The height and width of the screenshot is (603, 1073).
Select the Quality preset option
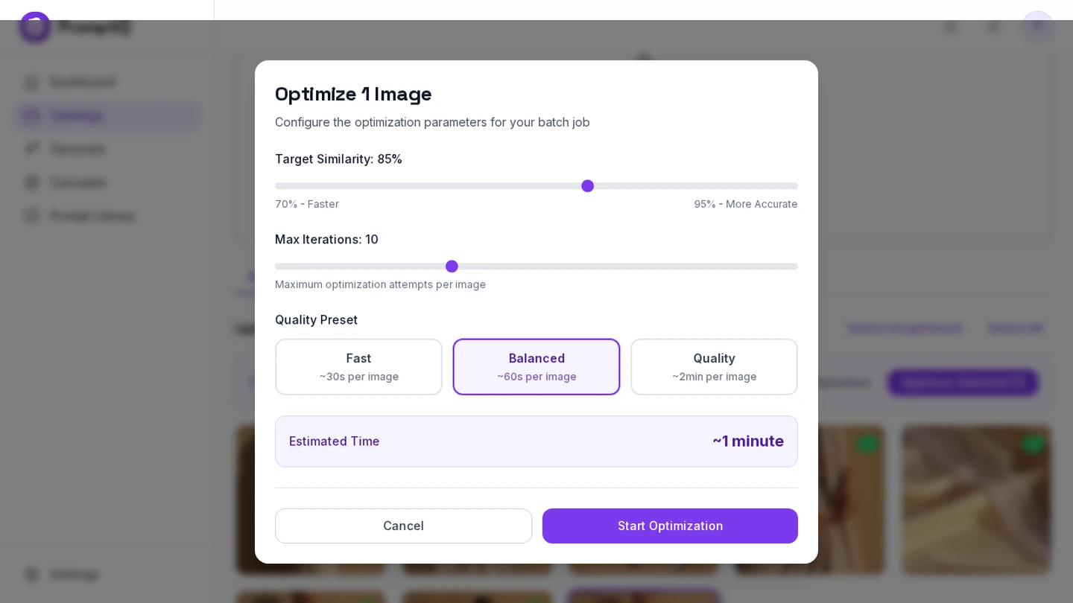click(714, 367)
